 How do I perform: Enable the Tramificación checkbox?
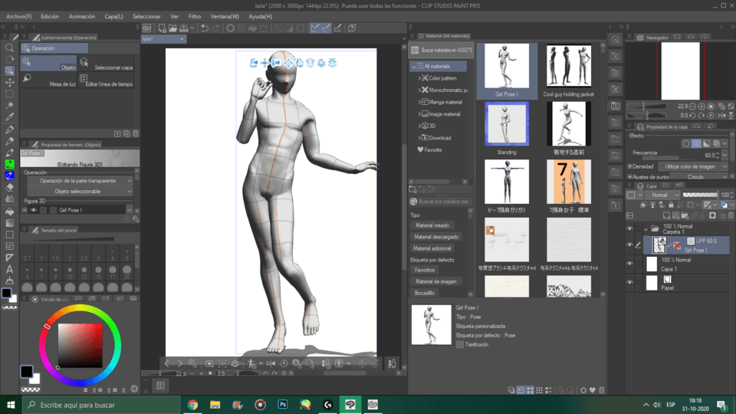coord(460,345)
